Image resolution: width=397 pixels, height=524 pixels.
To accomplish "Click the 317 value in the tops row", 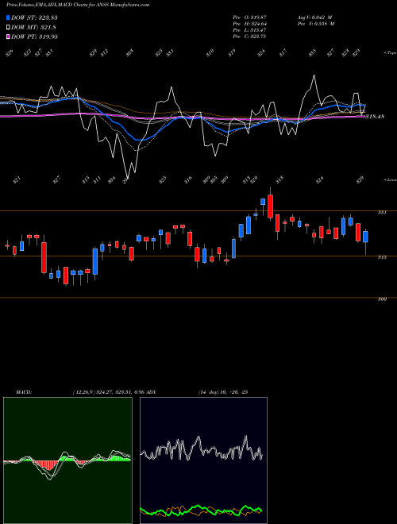I will [283, 53].
